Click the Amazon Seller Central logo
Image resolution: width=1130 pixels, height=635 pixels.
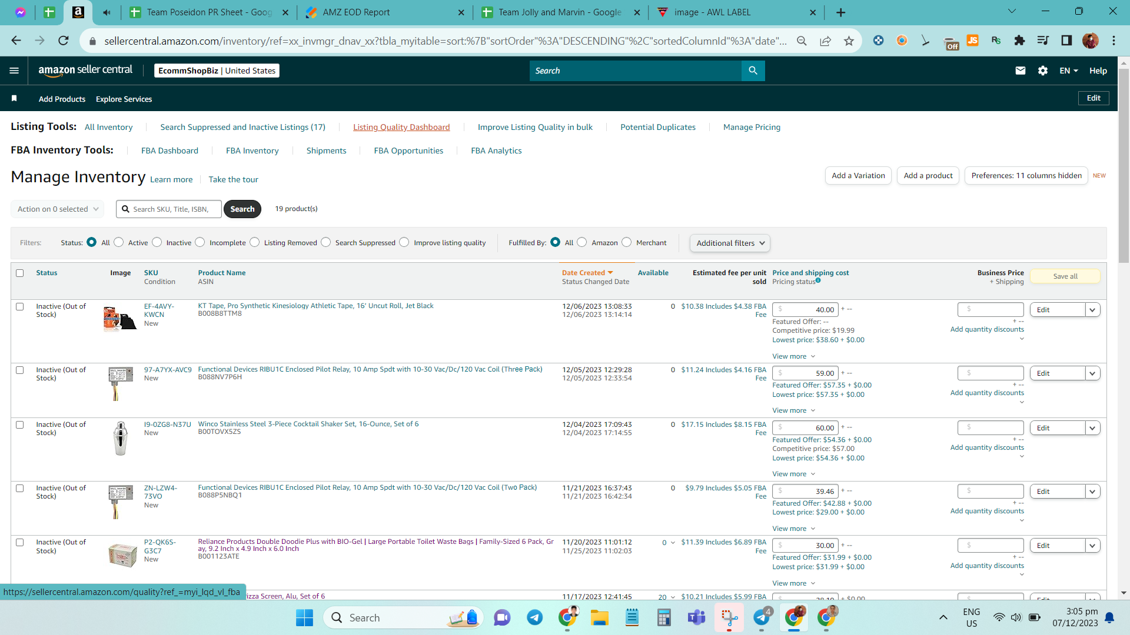click(x=85, y=70)
